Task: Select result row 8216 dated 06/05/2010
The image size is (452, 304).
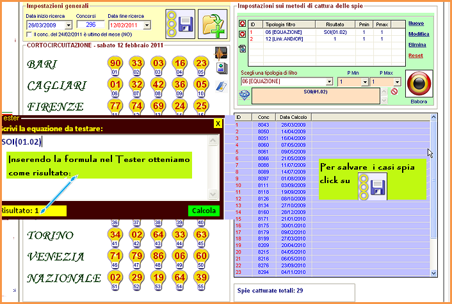Action: coord(332,259)
